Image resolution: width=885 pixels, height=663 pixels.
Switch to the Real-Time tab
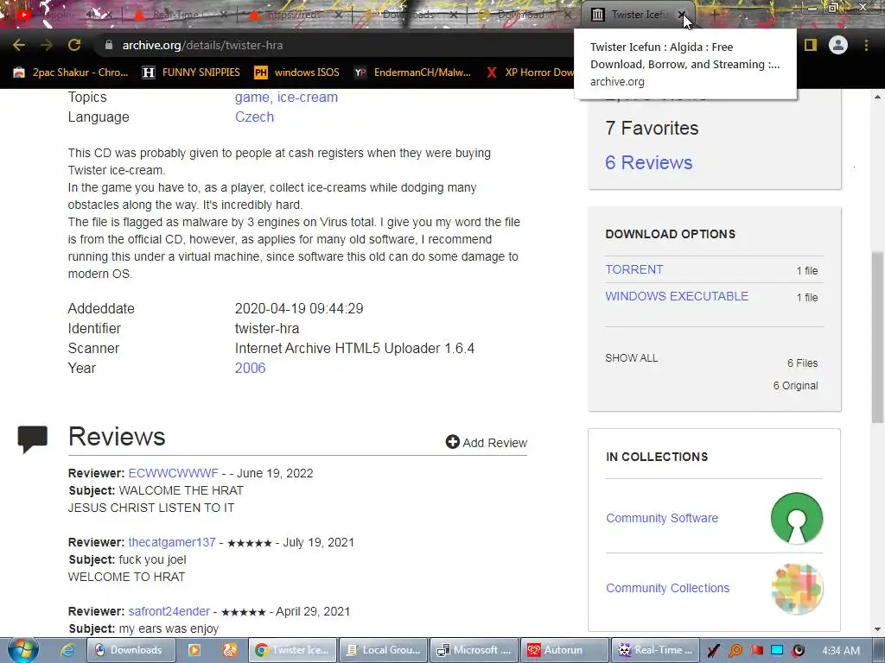180,15
